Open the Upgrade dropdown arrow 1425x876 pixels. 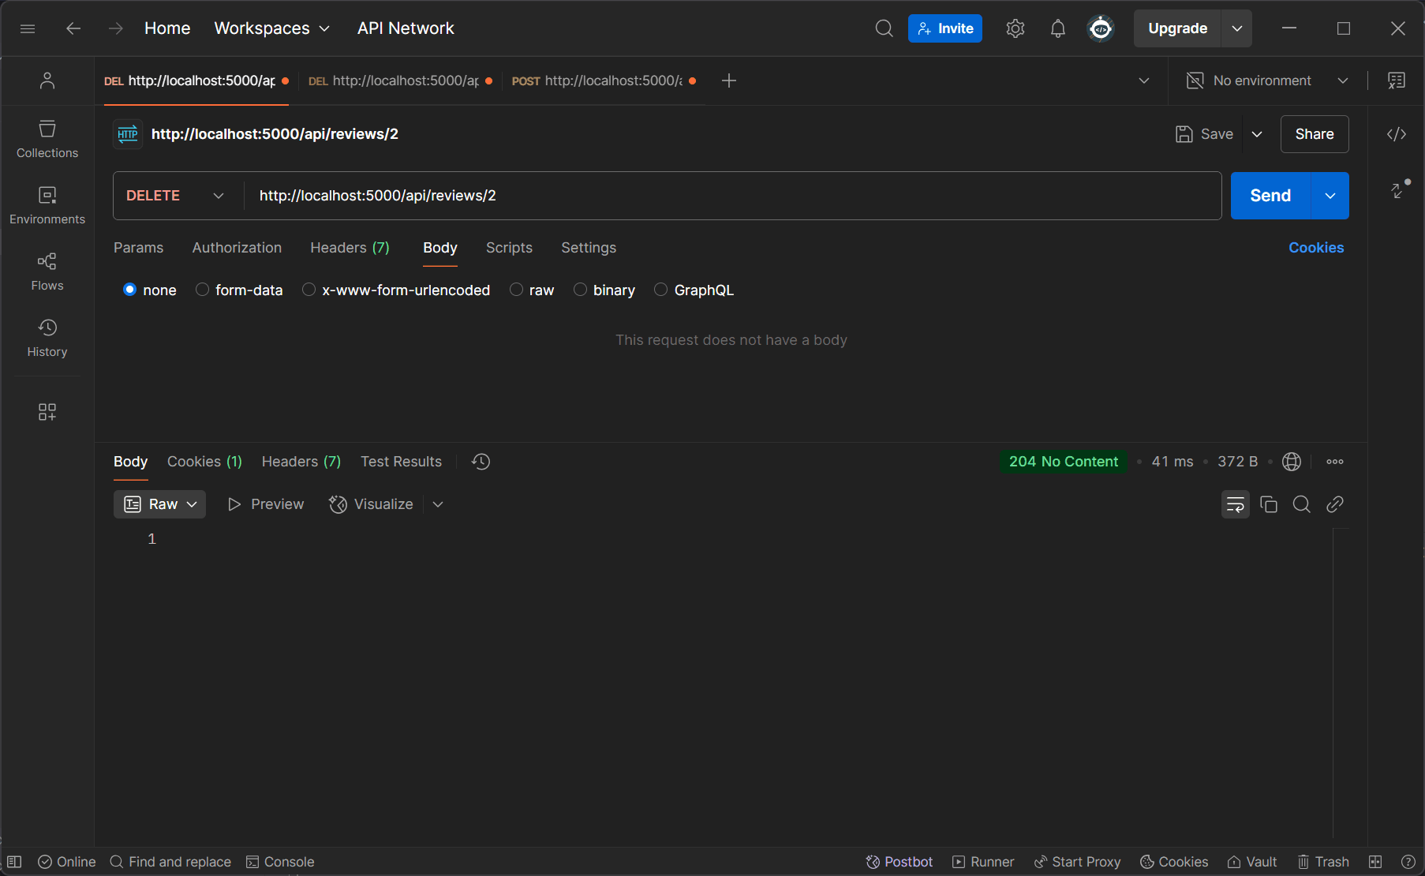1236,28
